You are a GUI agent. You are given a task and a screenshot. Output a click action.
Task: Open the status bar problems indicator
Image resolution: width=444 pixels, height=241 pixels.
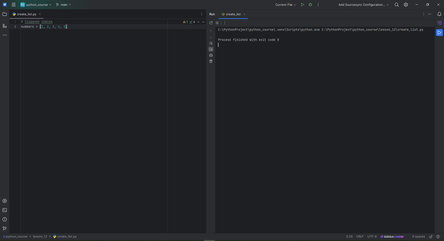[438, 237]
